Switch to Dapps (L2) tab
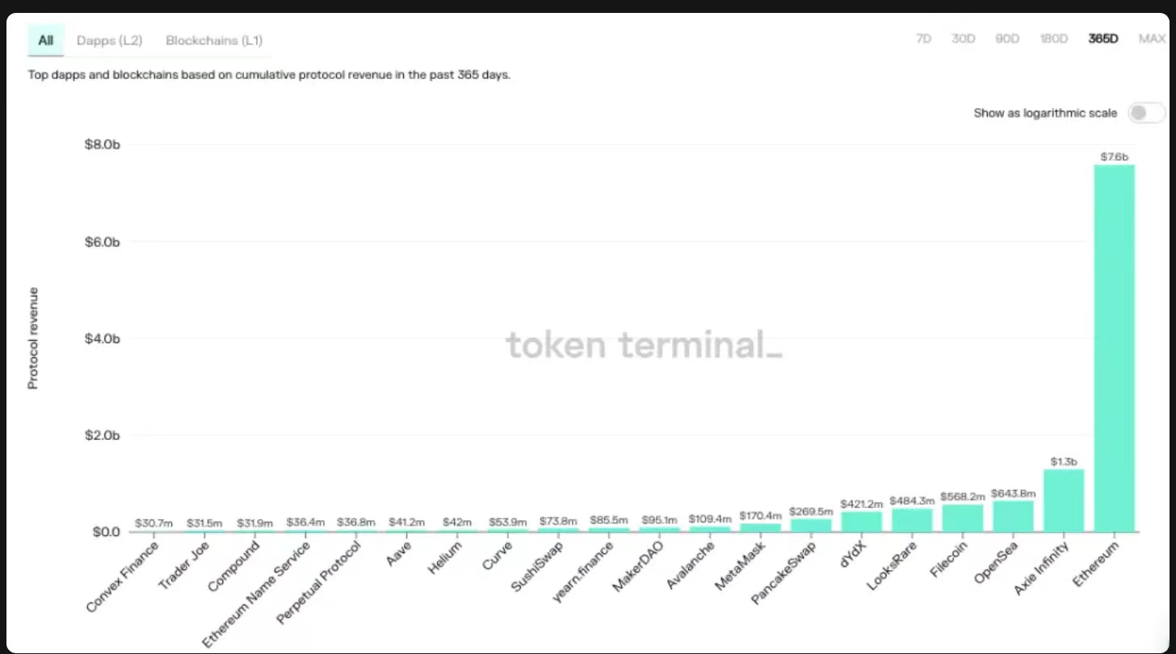The image size is (1176, 654). 110,40
